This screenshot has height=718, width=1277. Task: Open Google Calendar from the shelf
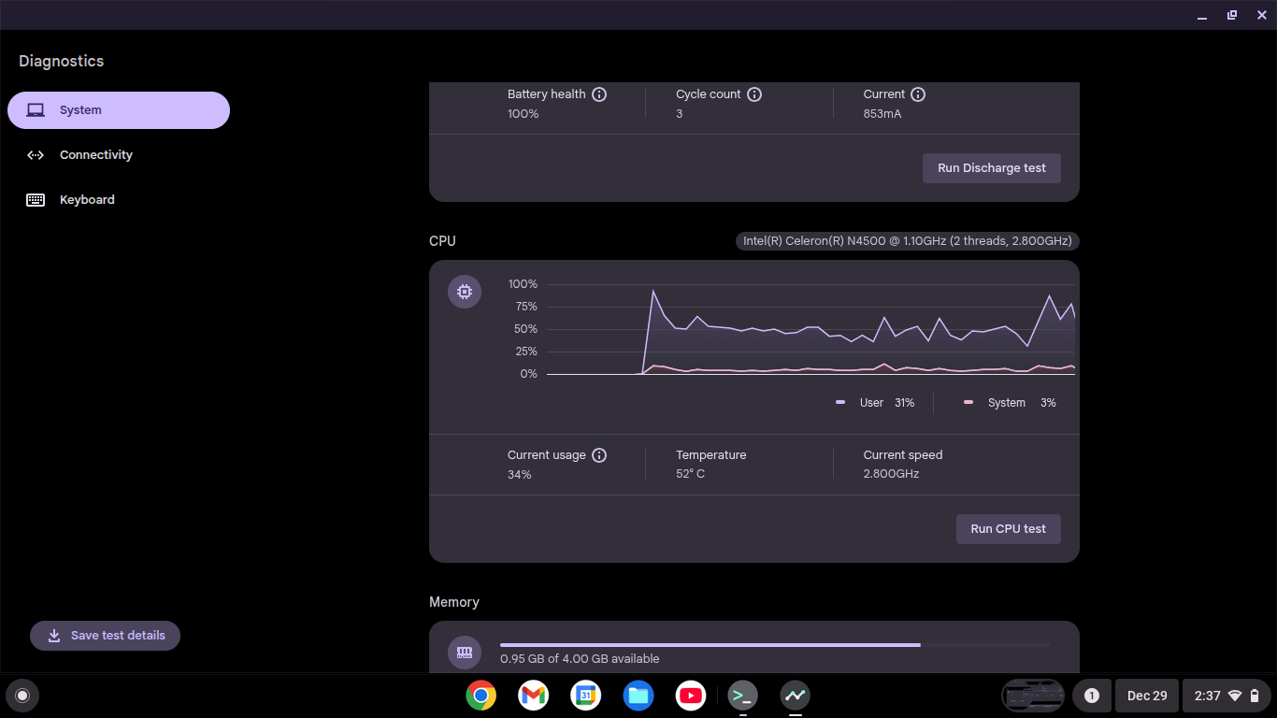click(586, 696)
